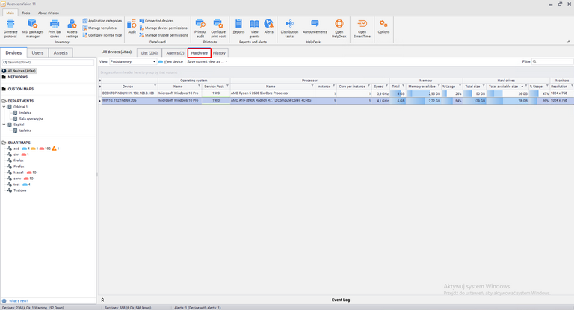Open Manage templates

pos(99,28)
